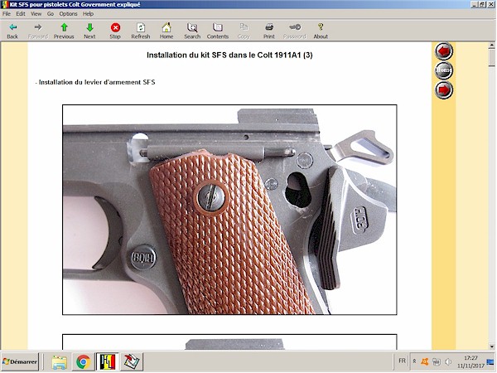Open the Démarrer start button
The height and width of the screenshot is (373, 497).
(20, 361)
